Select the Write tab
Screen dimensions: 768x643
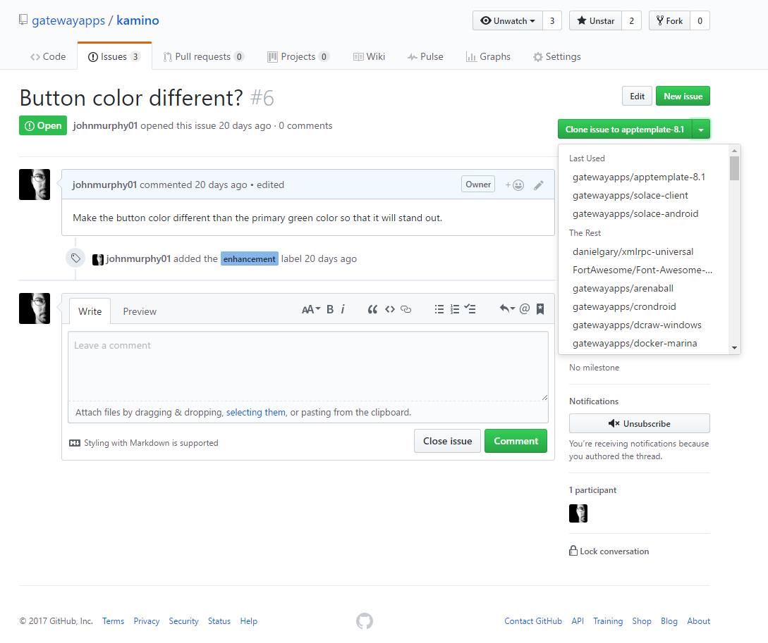(x=90, y=311)
